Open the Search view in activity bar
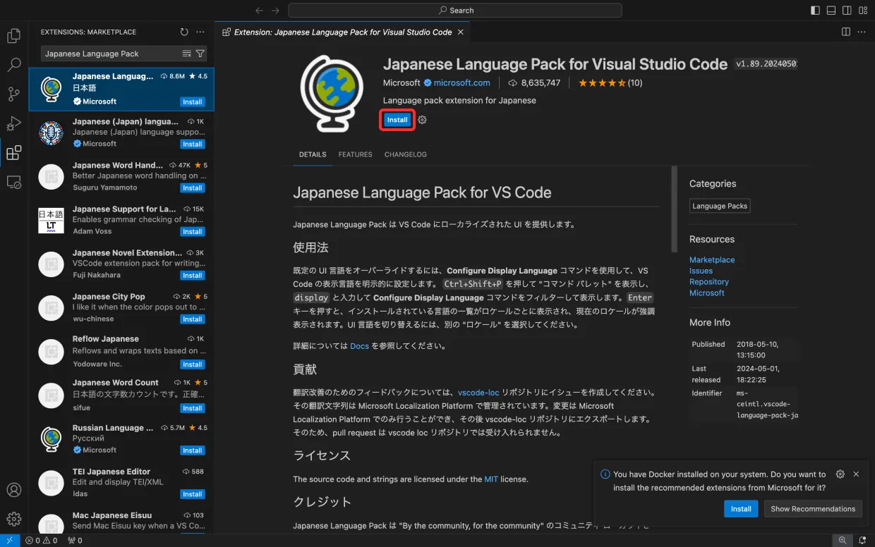This screenshot has height=547, width=875. point(13,65)
